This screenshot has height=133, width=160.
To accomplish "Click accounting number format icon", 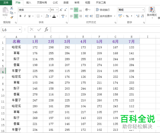I will point(120,16).
